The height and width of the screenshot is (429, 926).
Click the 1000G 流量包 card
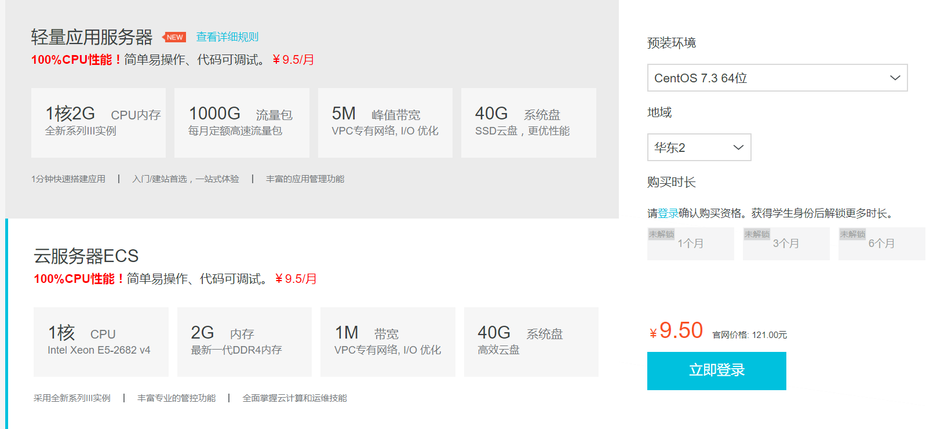pos(242,123)
